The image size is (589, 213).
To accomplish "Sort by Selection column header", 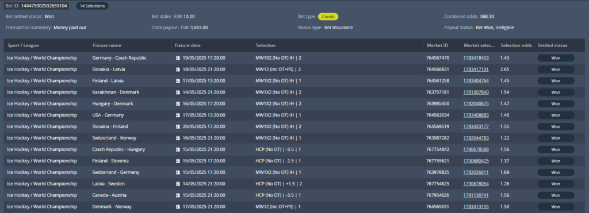I will pos(266,45).
